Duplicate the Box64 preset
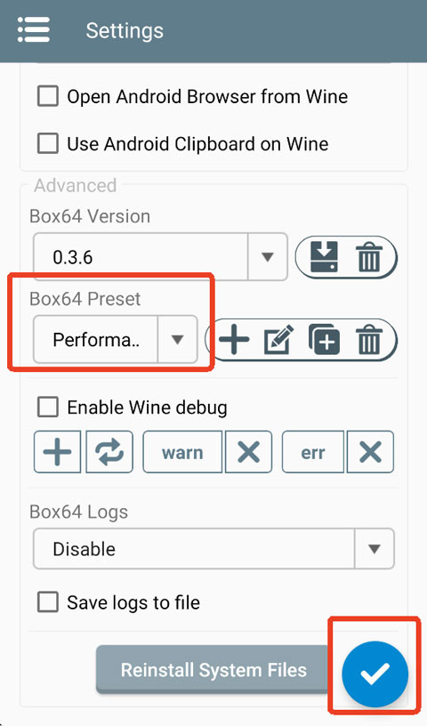 pos(324,339)
